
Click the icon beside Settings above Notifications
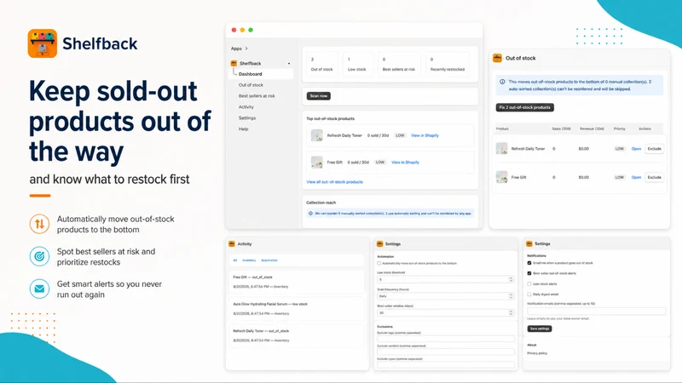pyautogui.click(x=529, y=243)
